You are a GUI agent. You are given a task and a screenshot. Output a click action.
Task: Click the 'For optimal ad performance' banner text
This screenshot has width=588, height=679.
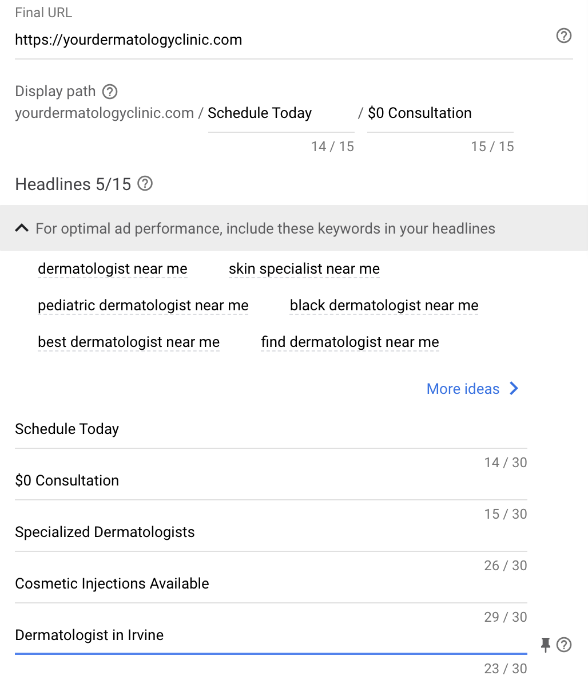click(x=265, y=228)
